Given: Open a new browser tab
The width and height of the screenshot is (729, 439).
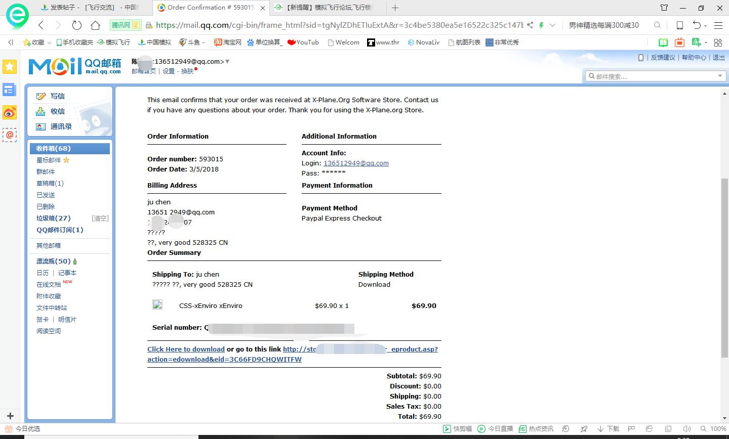Looking at the screenshot, I should click(395, 8).
